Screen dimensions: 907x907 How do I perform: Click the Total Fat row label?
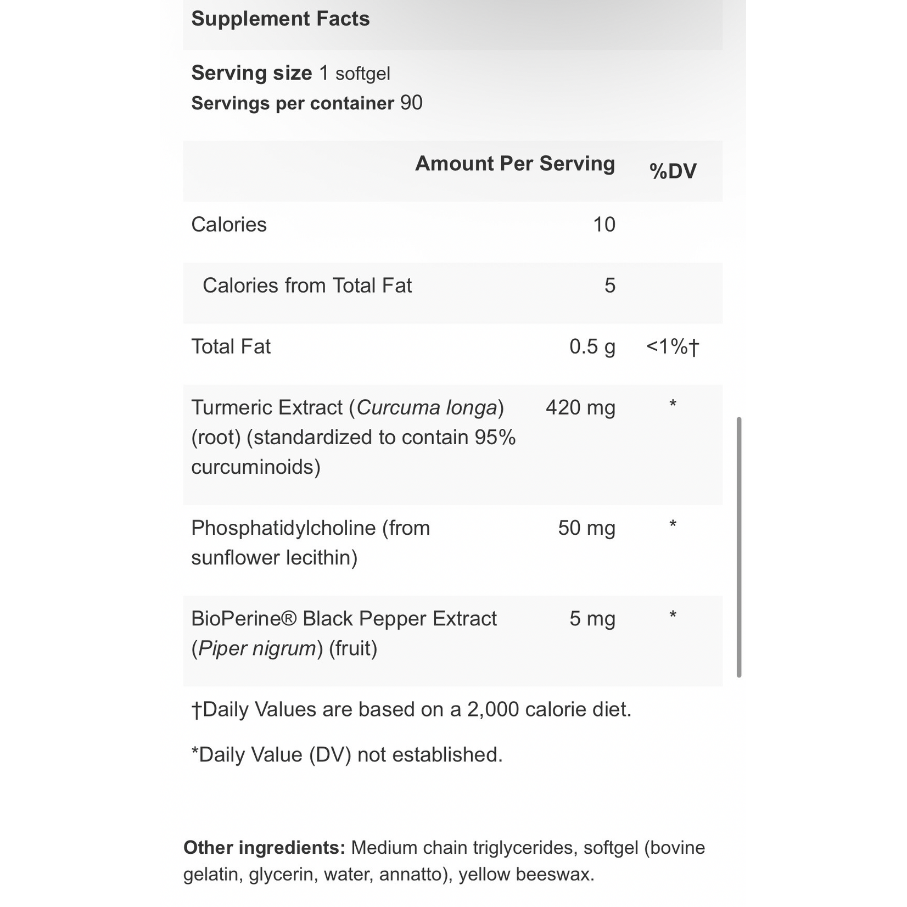click(x=231, y=346)
